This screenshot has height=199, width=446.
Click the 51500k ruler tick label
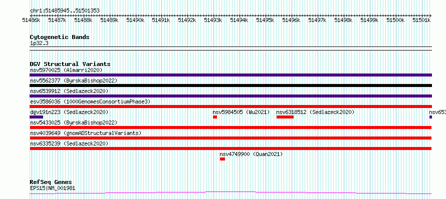(x=395, y=20)
